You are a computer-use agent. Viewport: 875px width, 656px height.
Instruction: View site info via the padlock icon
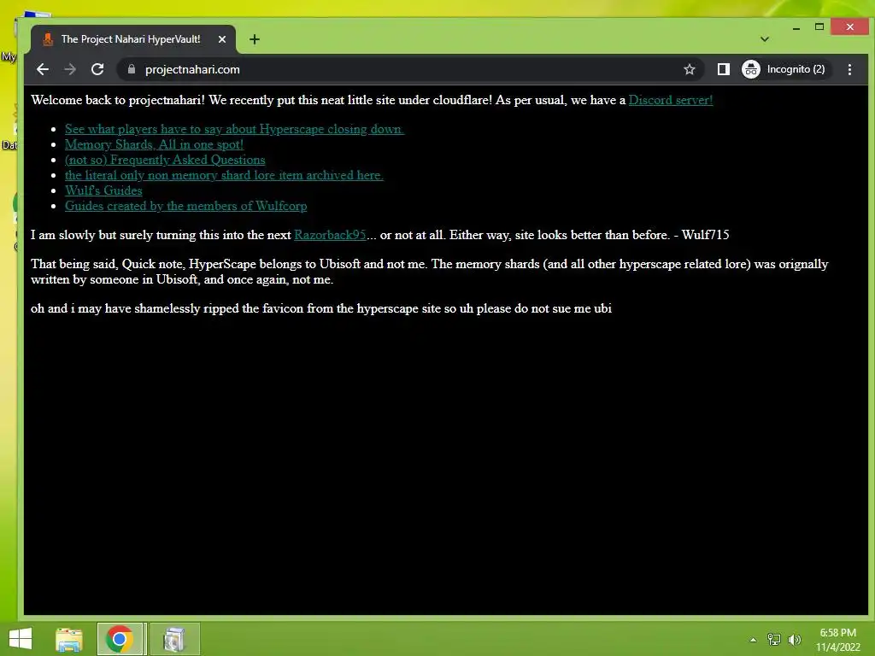point(132,69)
